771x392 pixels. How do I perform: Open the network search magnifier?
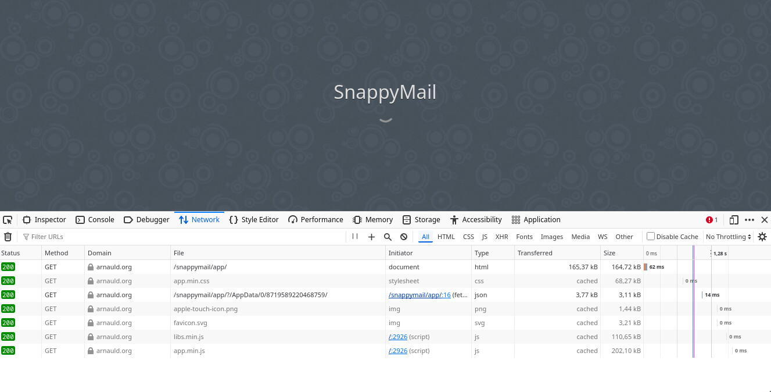[388, 237]
